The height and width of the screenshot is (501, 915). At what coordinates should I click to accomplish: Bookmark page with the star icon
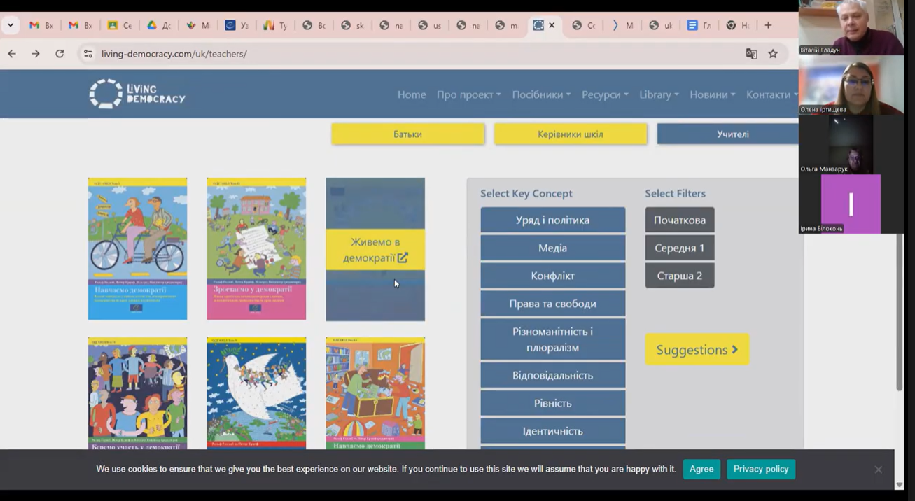click(x=773, y=54)
